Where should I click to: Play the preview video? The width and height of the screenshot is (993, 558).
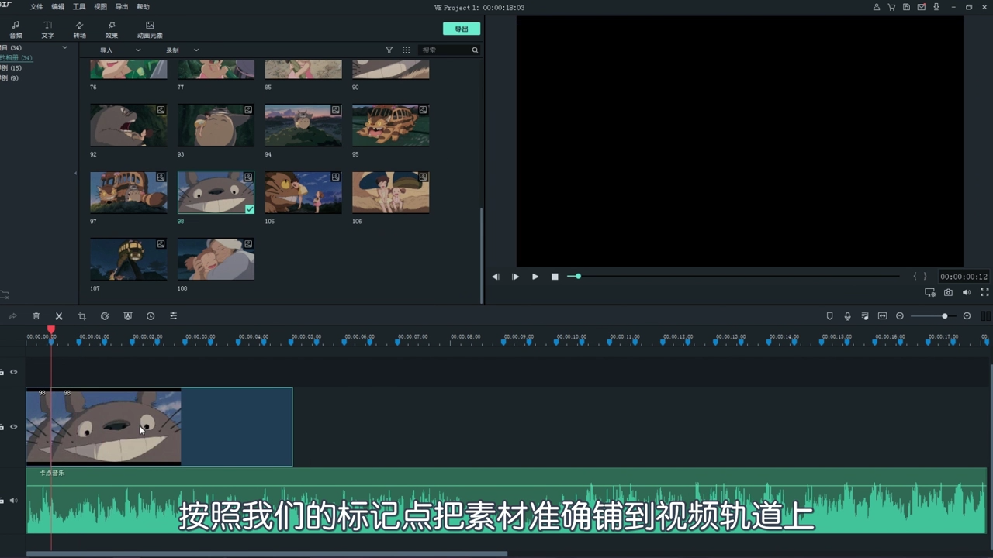coord(535,277)
